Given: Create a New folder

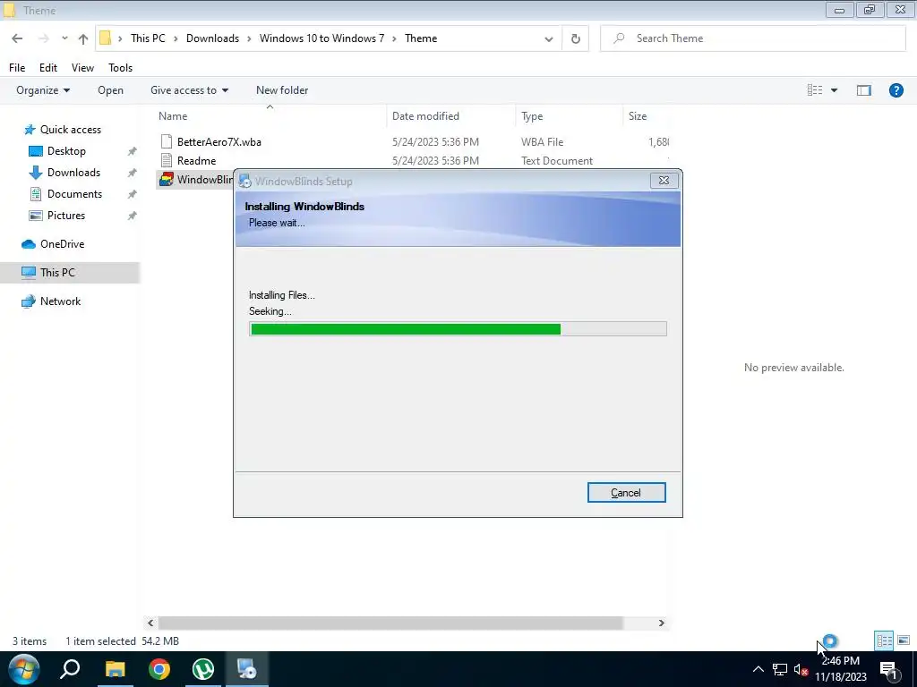Looking at the screenshot, I should (282, 90).
